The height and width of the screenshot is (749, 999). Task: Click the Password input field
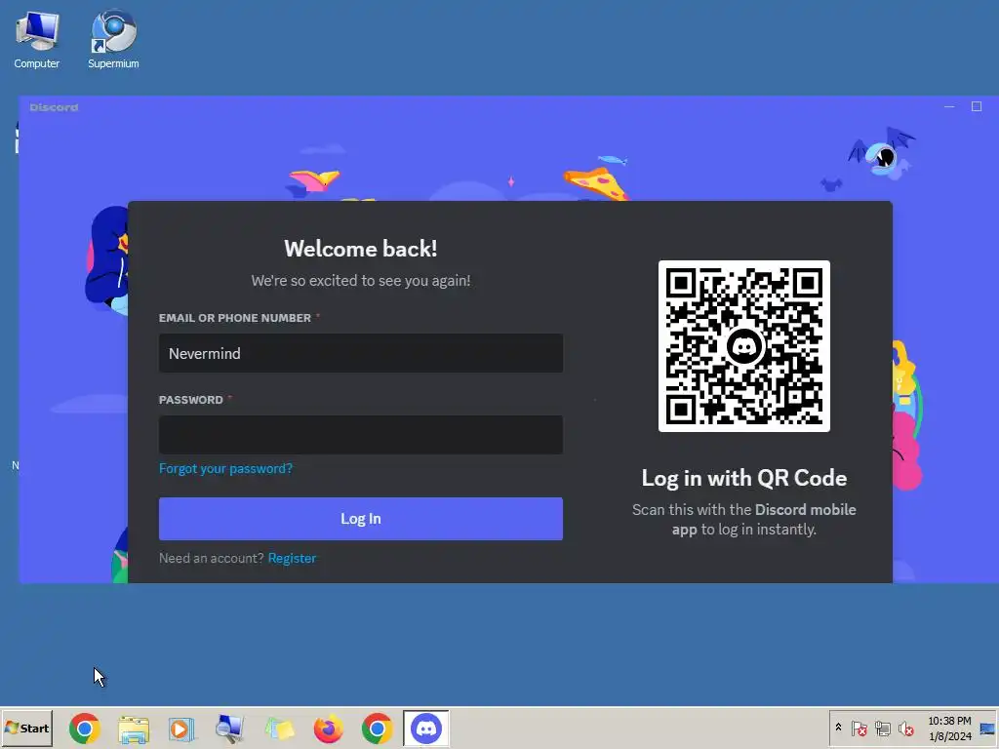pos(361,435)
